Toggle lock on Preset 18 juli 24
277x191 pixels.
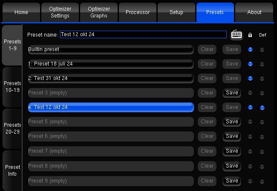point(250,64)
